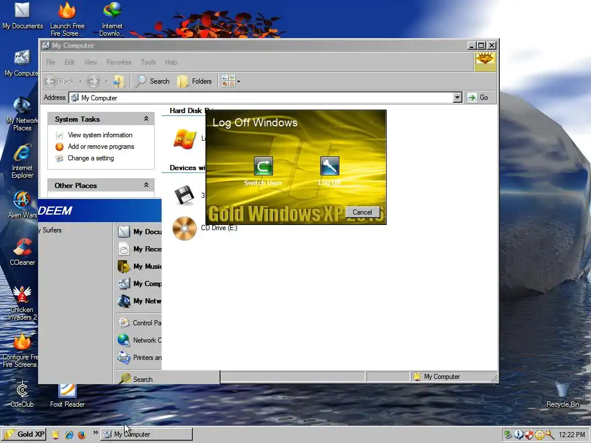591x443 pixels.
Task: Select the local hard disk drive icon
Action: point(185,138)
